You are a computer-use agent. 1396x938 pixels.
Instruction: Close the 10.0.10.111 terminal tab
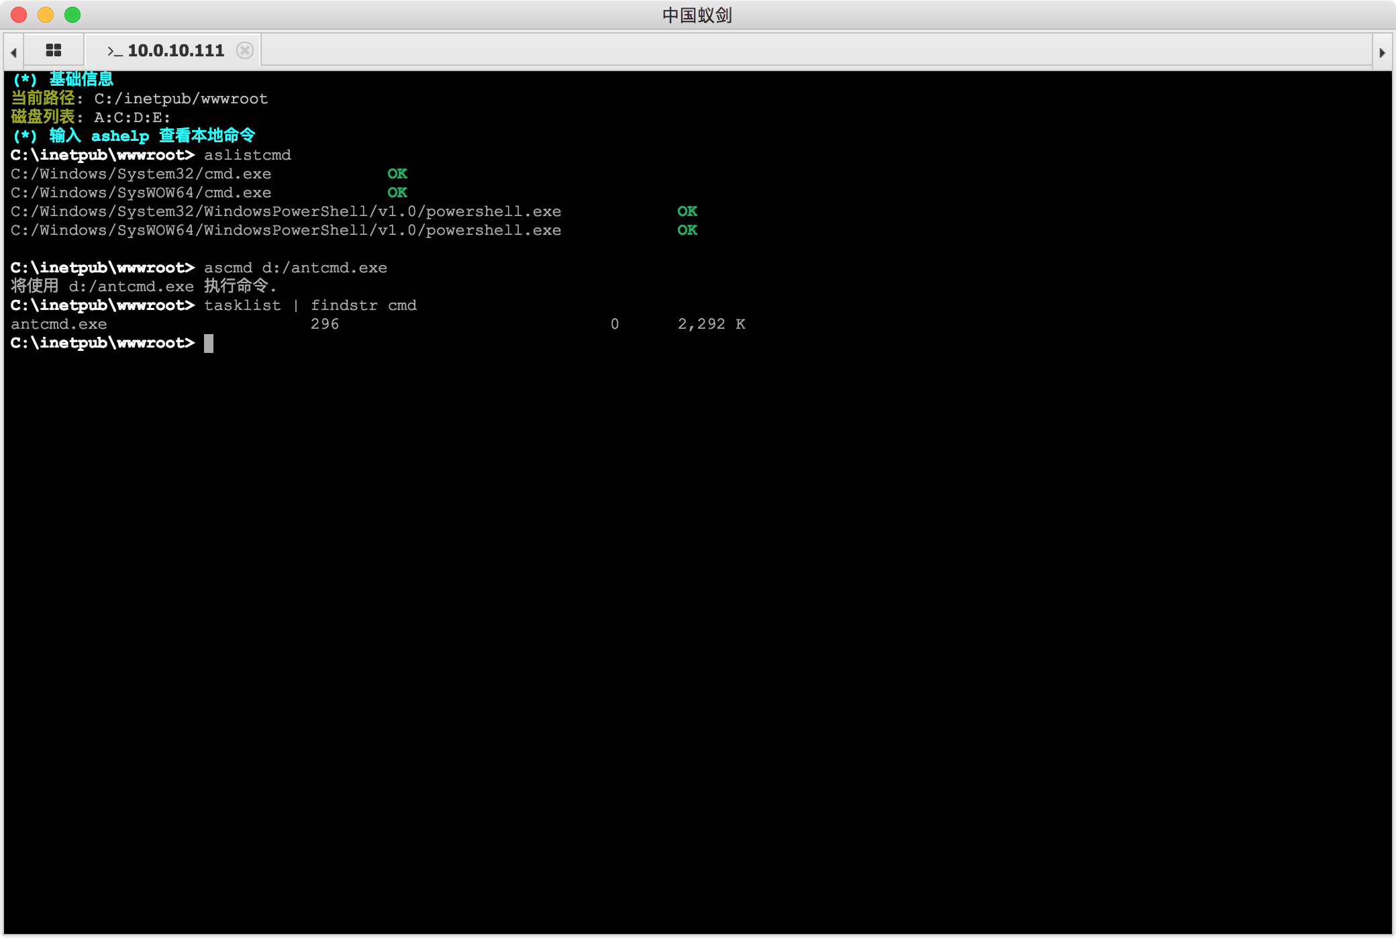coord(245,50)
